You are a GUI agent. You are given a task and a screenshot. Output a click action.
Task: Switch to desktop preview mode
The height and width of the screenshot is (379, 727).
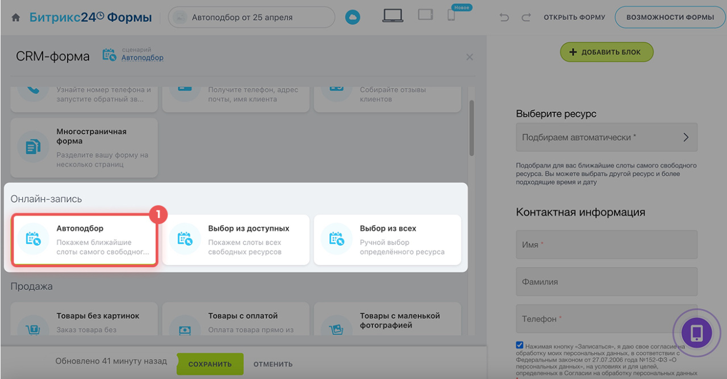[x=392, y=16]
